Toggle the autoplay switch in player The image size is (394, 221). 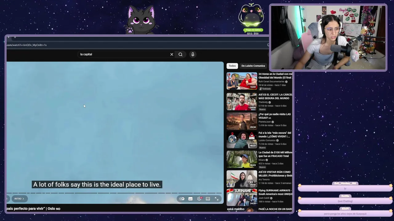coord(182,199)
